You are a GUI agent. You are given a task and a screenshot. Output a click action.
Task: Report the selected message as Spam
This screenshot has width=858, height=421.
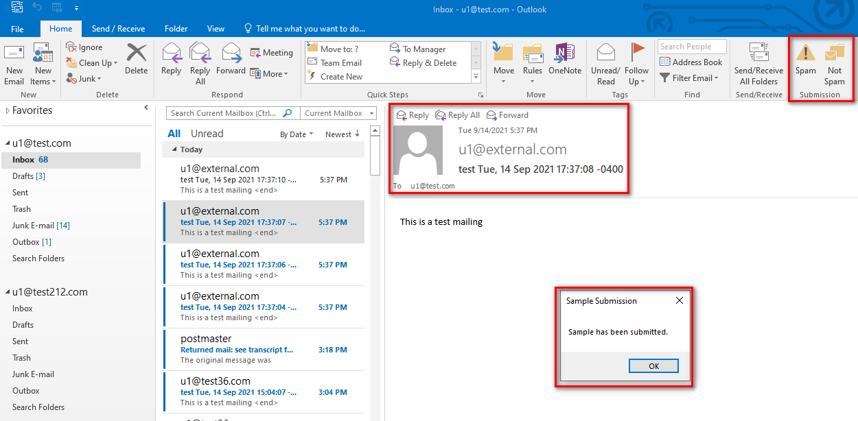pos(804,62)
